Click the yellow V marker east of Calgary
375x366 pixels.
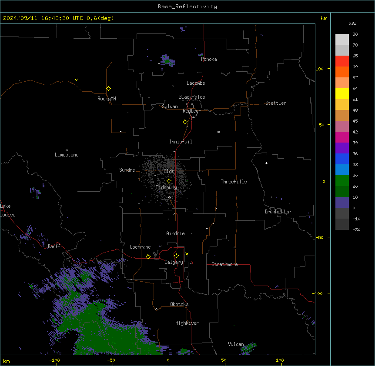coord(187,254)
